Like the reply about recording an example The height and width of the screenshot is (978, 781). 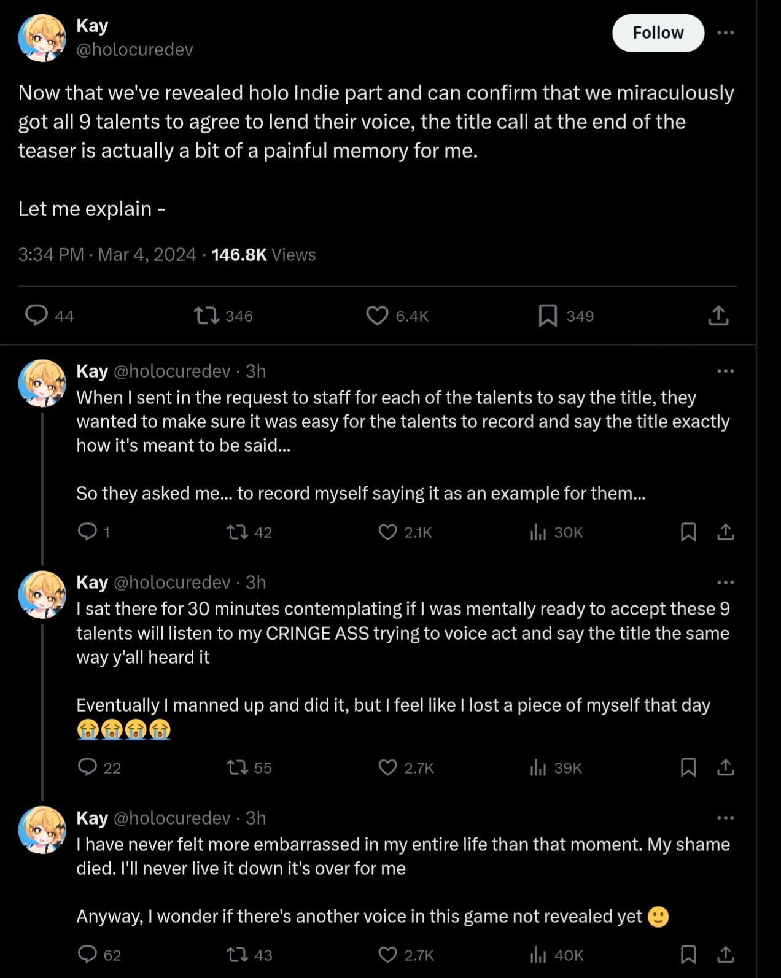coord(387,532)
